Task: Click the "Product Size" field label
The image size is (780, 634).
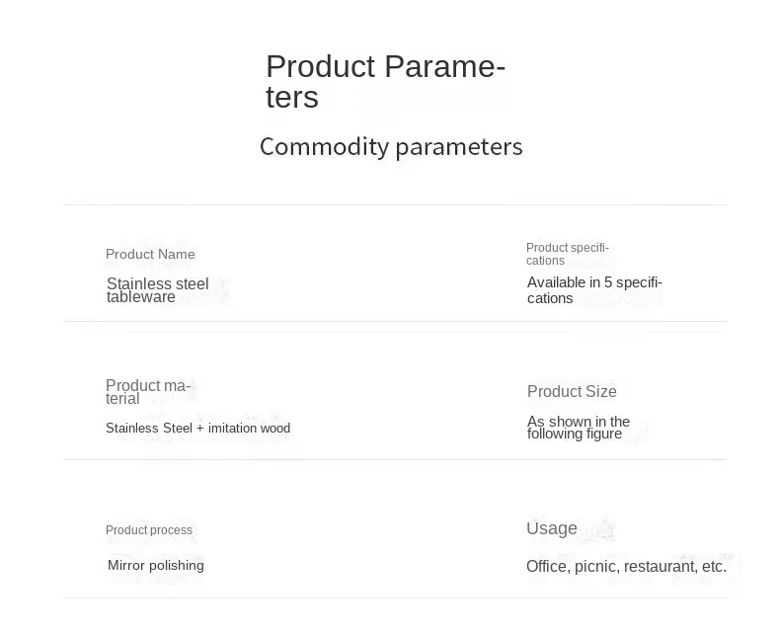Action: pos(572,391)
